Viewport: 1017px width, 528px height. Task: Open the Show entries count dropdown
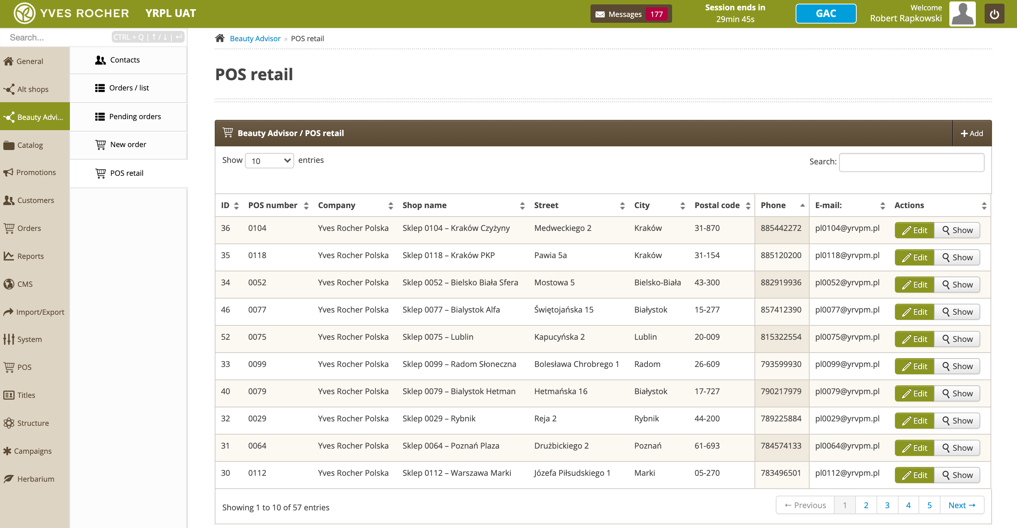269,161
